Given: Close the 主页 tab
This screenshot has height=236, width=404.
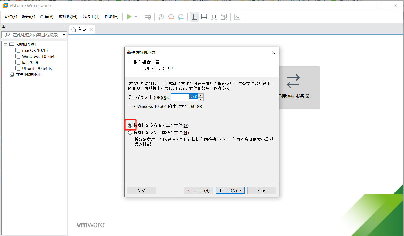Looking at the screenshot, I should [x=92, y=30].
